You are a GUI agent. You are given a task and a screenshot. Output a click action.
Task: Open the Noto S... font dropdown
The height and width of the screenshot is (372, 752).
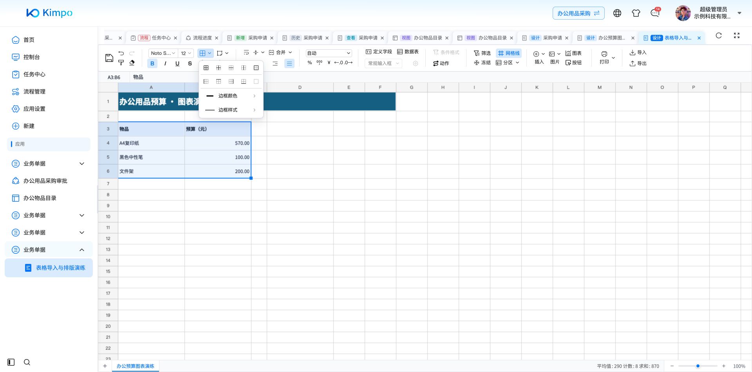[x=163, y=53]
